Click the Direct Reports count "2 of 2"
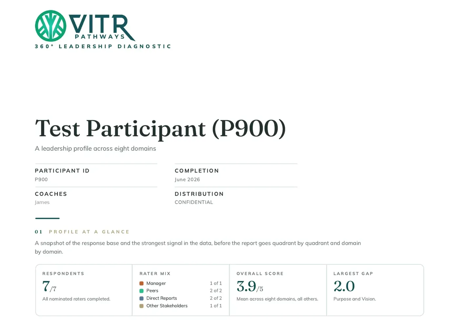459x331 pixels. click(216, 298)
